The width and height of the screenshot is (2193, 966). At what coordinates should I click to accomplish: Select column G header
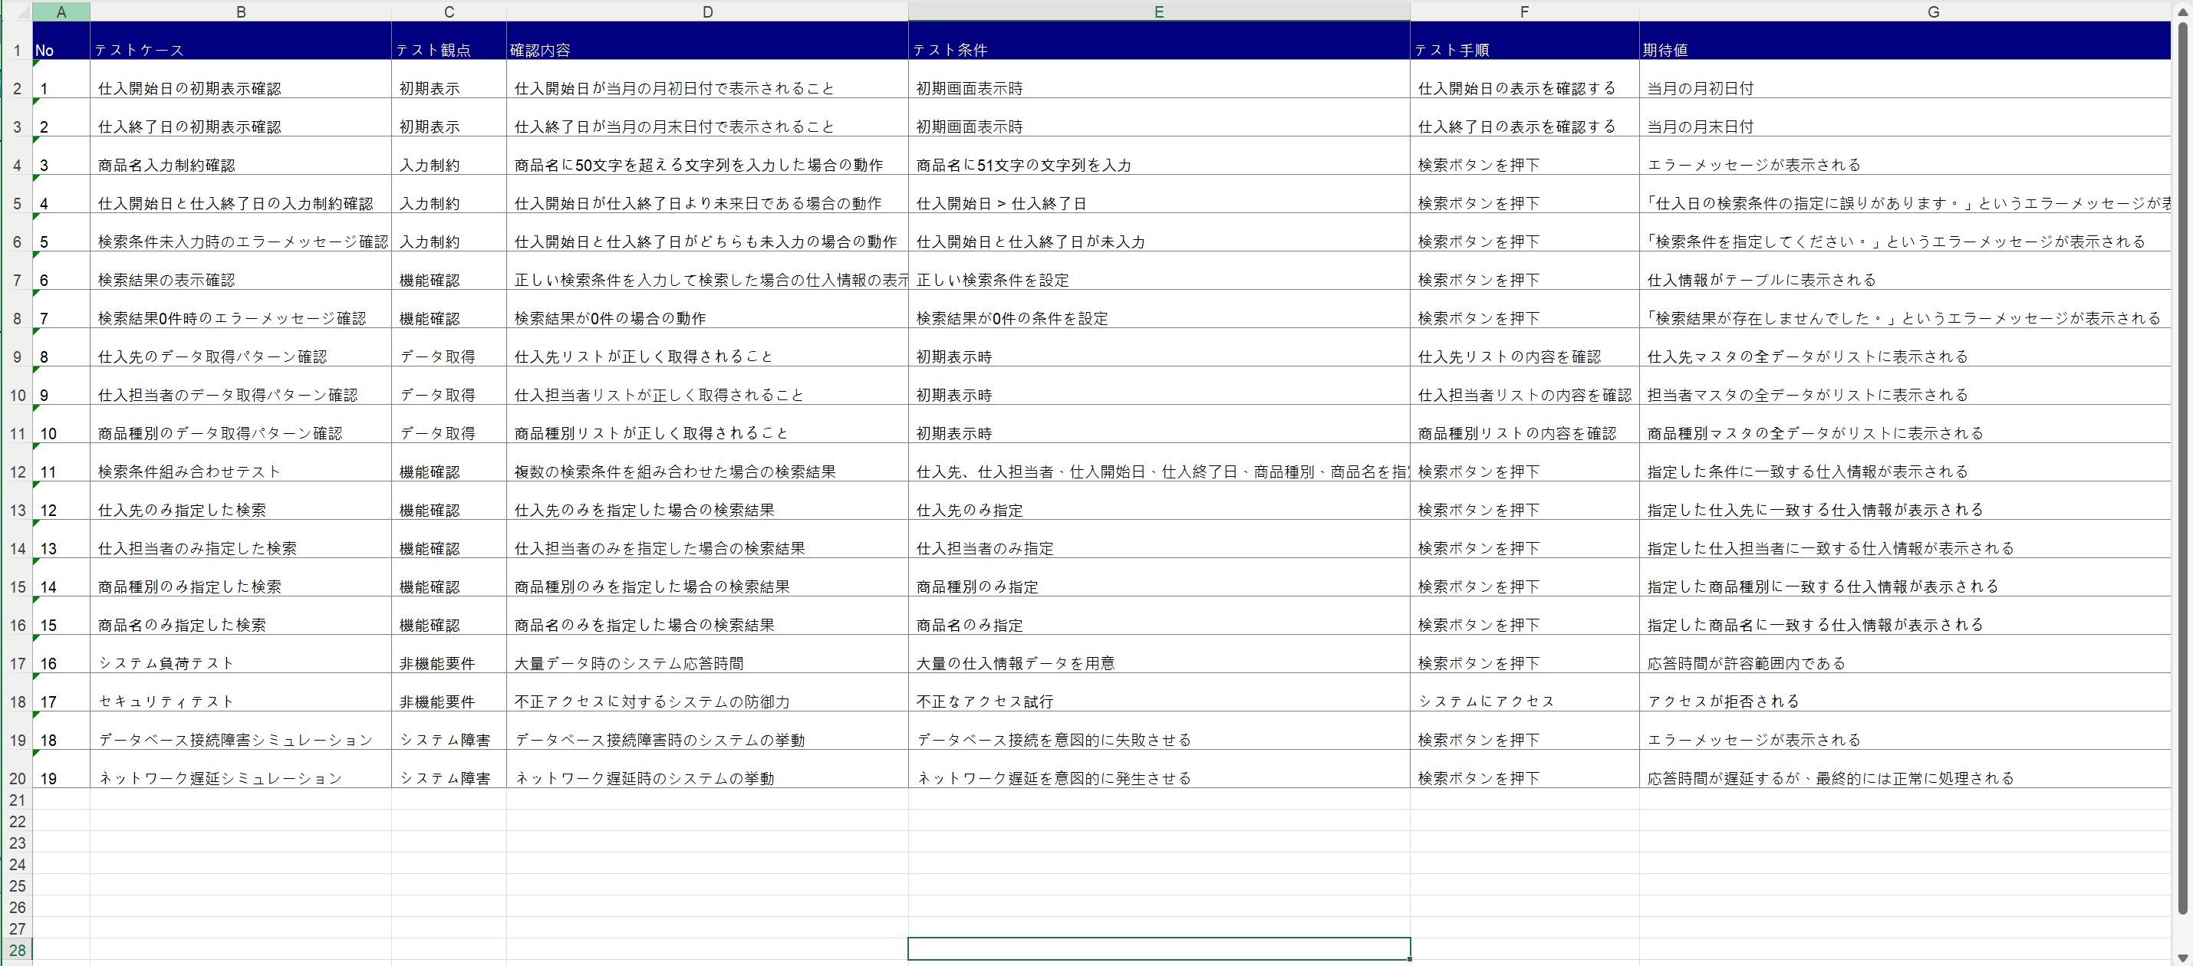(1932, 12)
